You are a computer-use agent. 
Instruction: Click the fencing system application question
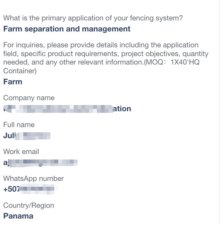point(93,18)
